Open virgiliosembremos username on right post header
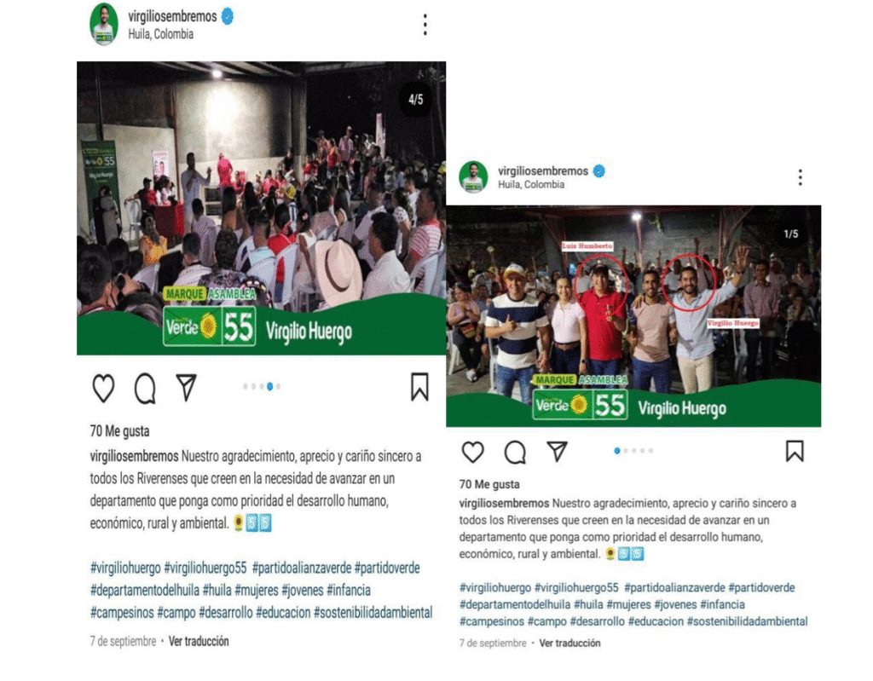Viewport: 873px width, 681px height. (543, 171)
